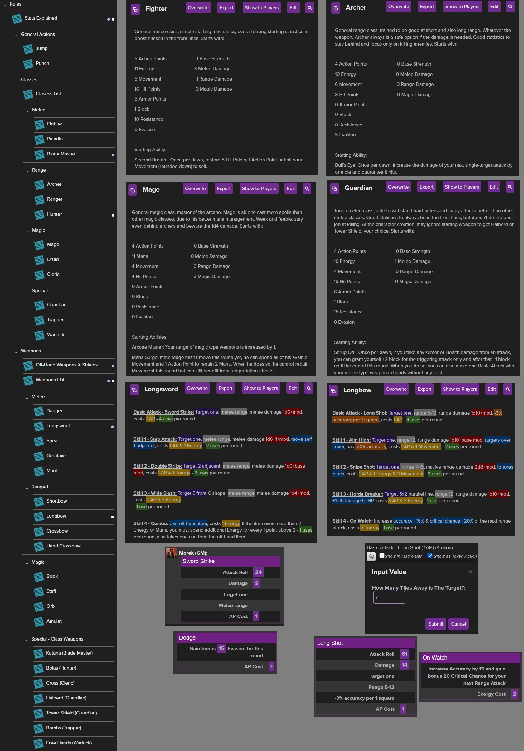Screen dimensions: 524x751
Task: Click Show to Players on the Mage handout
Action: (x=259, y=189)
